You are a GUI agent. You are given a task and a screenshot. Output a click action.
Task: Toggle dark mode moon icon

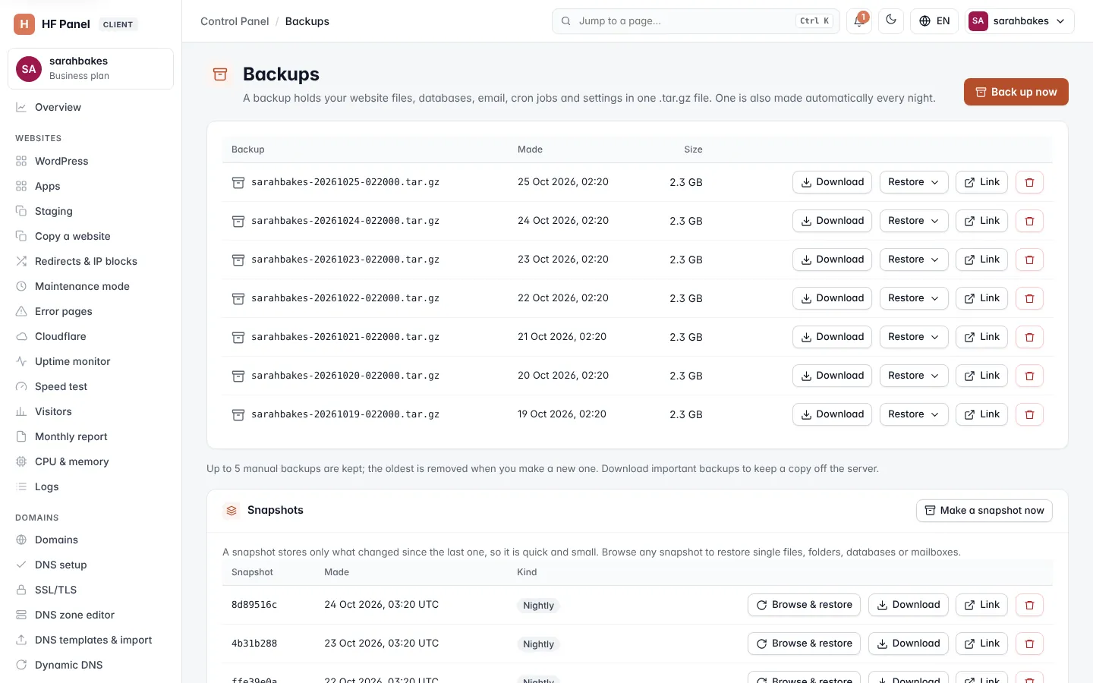[891, 21]
